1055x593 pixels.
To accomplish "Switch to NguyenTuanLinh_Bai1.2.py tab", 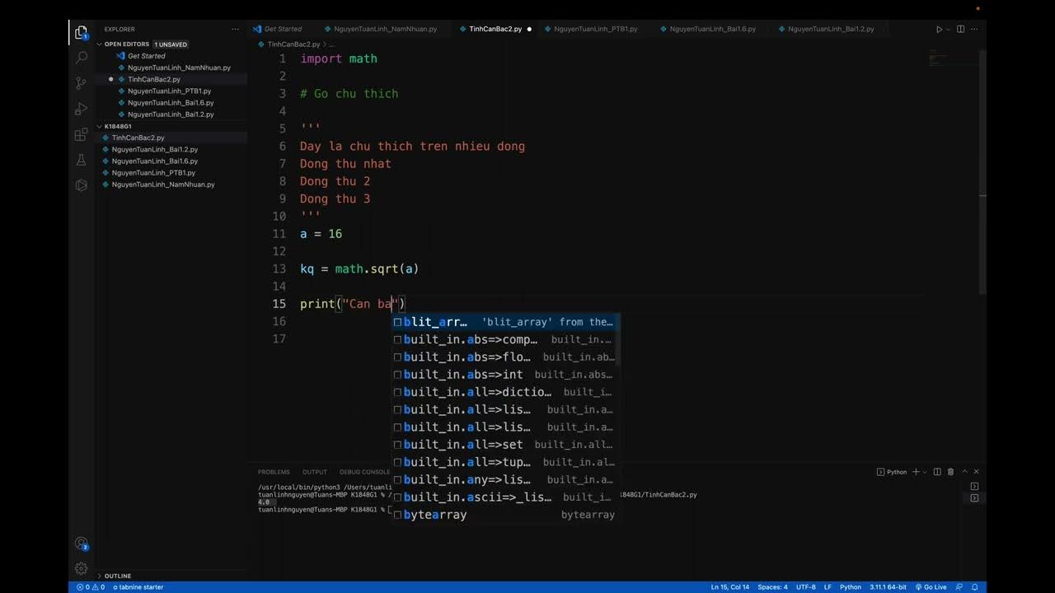I will coord(831,29).
